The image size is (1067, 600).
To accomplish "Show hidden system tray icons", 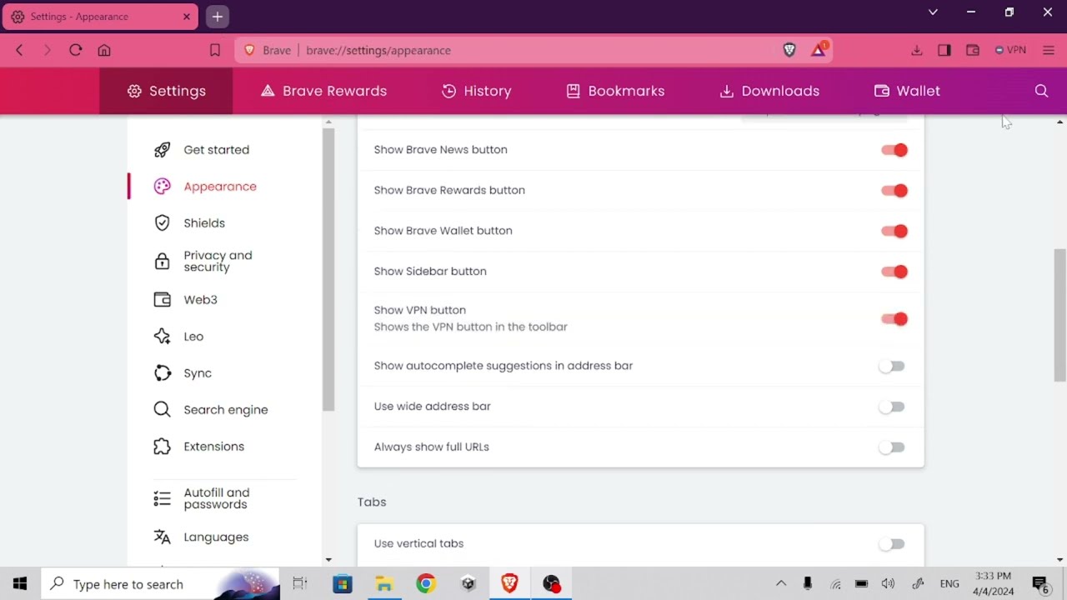I will coord(781,584).
